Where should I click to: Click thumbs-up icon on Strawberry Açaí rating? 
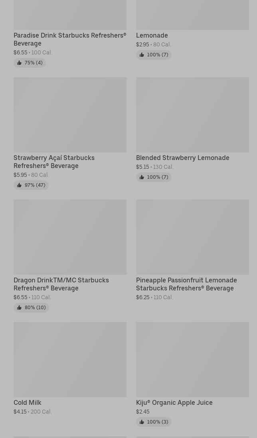pyautogui.click(x=19, y=185)
